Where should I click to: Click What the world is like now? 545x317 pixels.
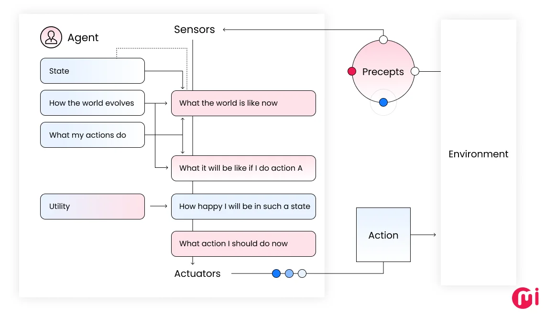point(243,103)
